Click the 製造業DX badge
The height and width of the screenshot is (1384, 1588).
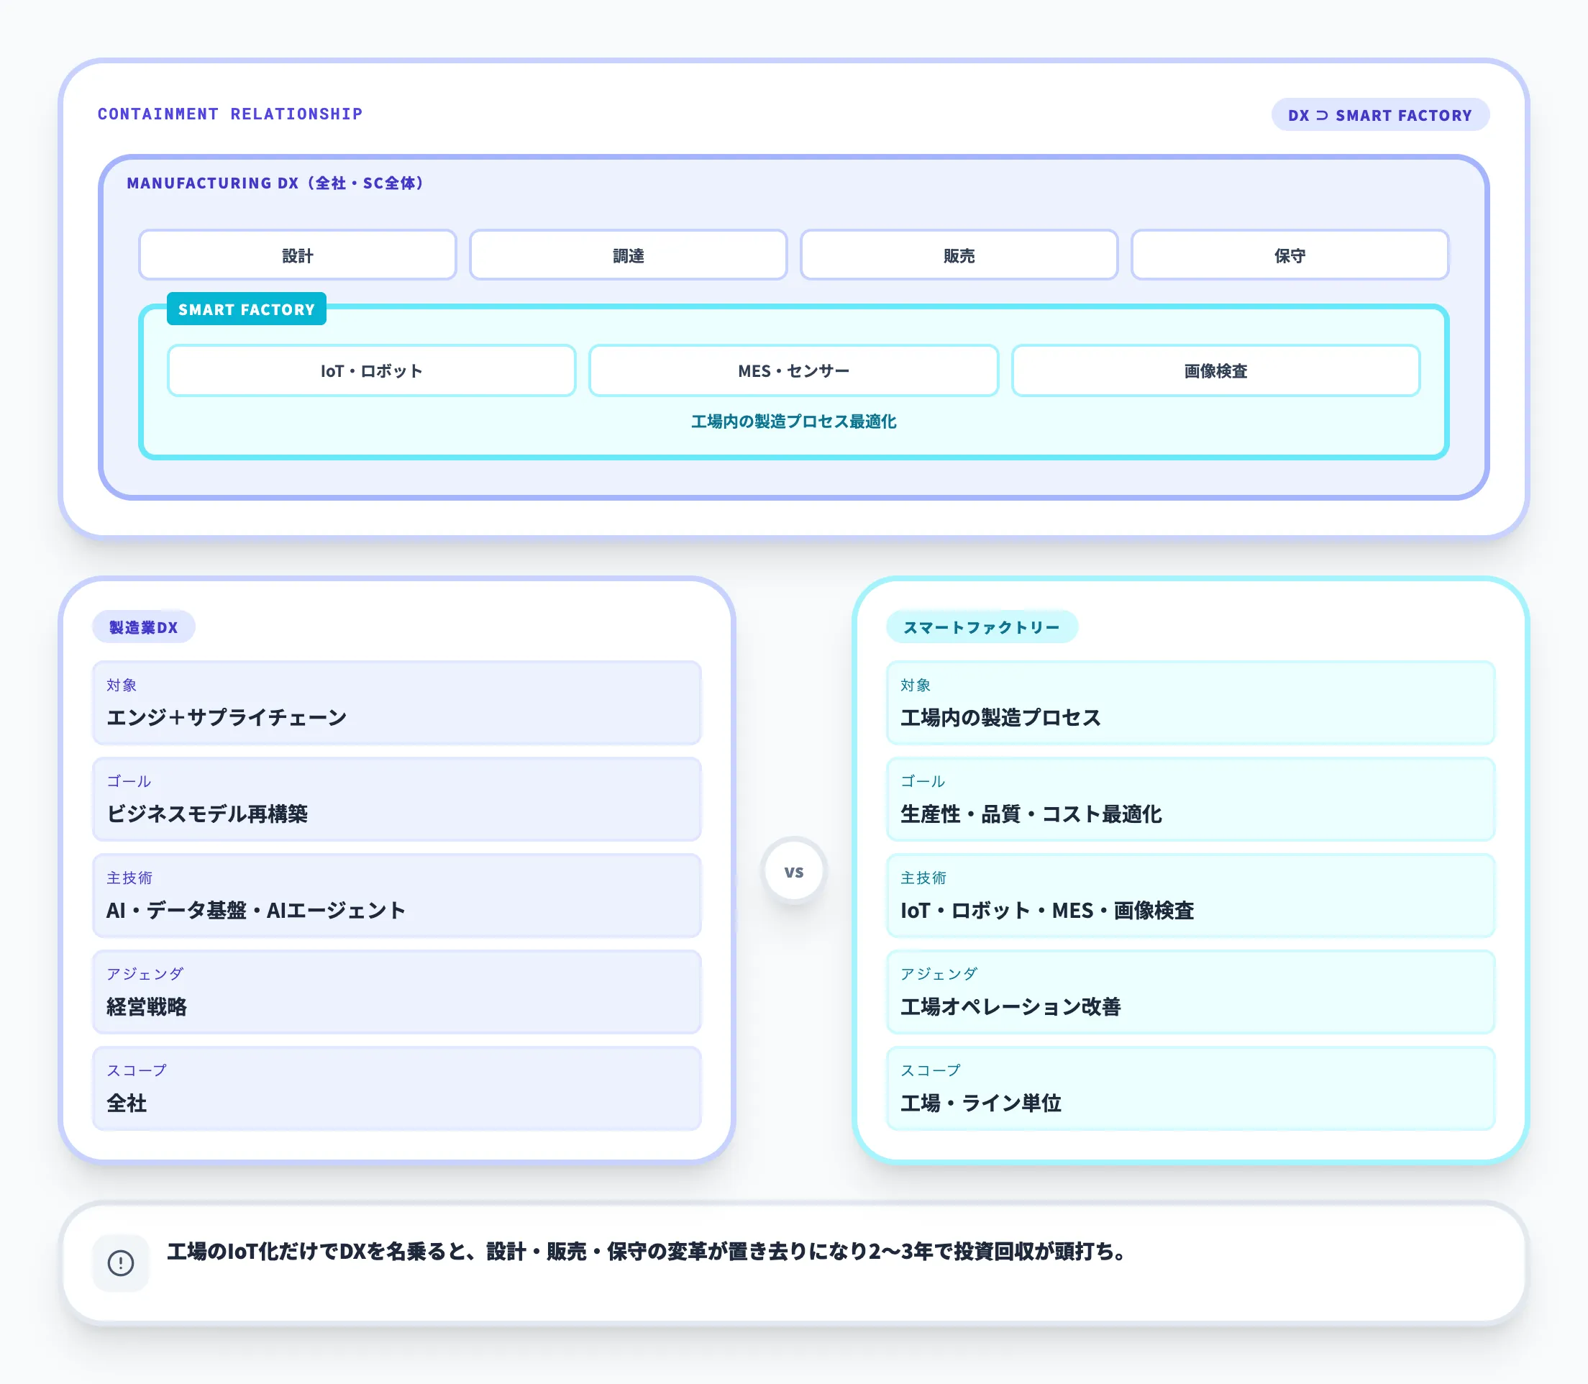point(144,627)
